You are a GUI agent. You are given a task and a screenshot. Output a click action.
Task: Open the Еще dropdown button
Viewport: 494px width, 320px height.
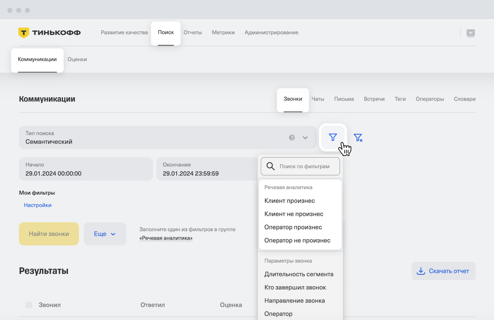point(105,234)
